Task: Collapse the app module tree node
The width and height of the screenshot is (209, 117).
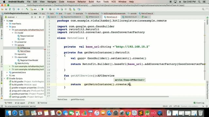Action: [5, 21]
